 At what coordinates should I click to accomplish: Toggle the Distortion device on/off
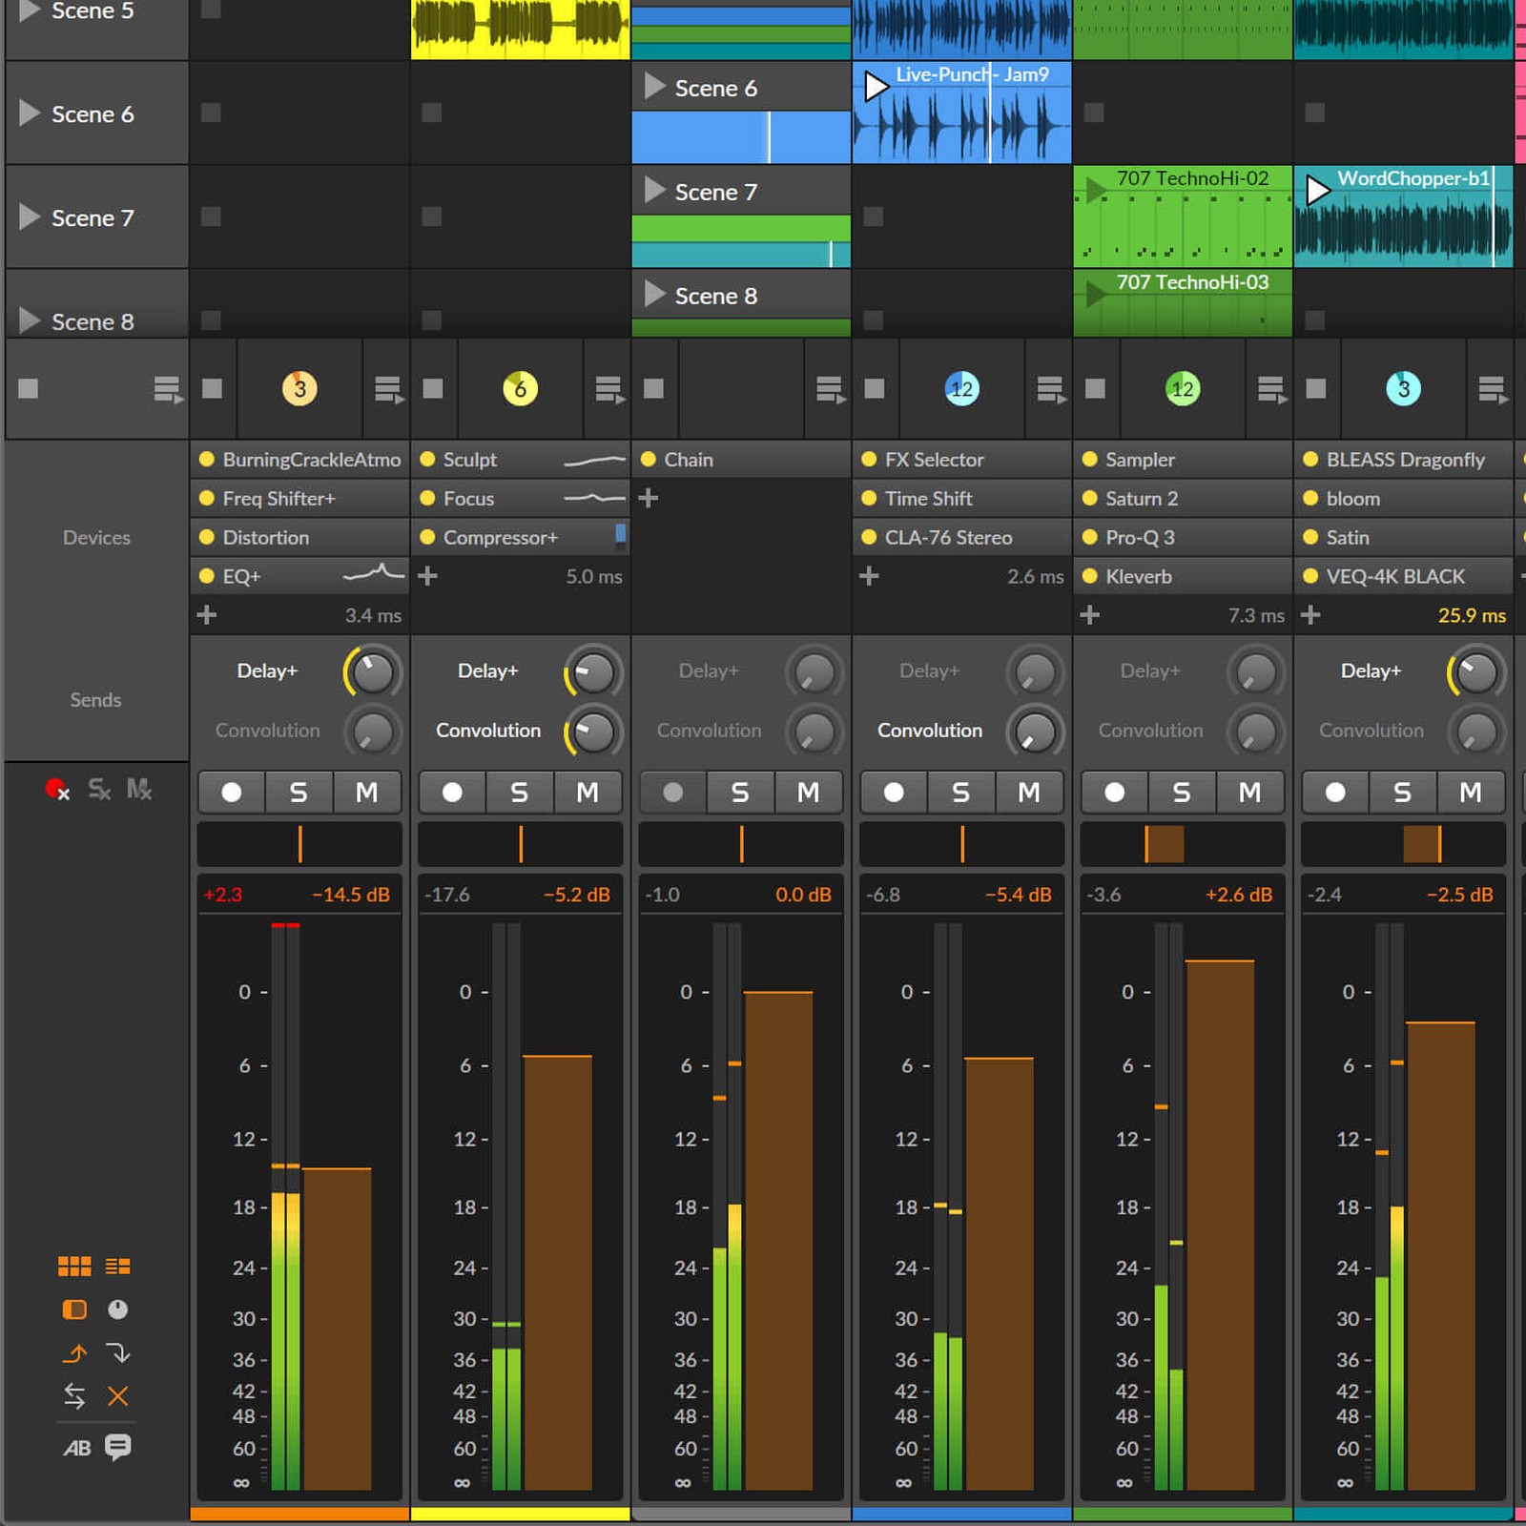[206, 537]
